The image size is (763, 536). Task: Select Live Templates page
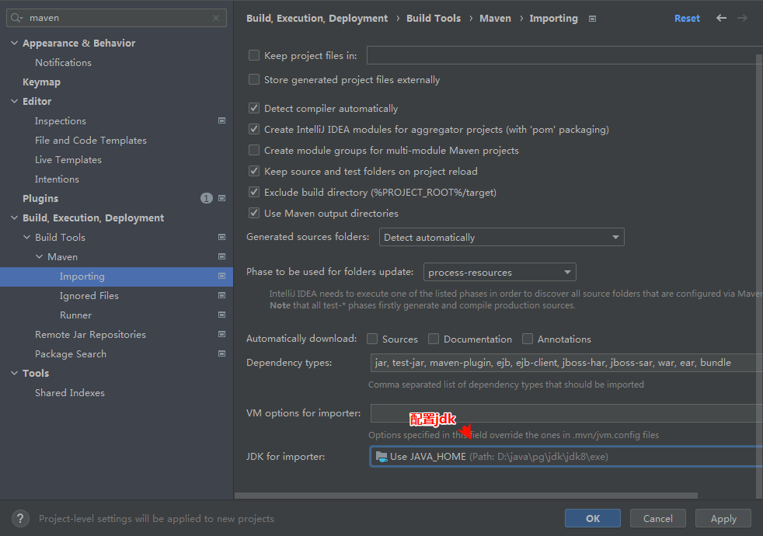pyautogui.click(x=68, y=159)
